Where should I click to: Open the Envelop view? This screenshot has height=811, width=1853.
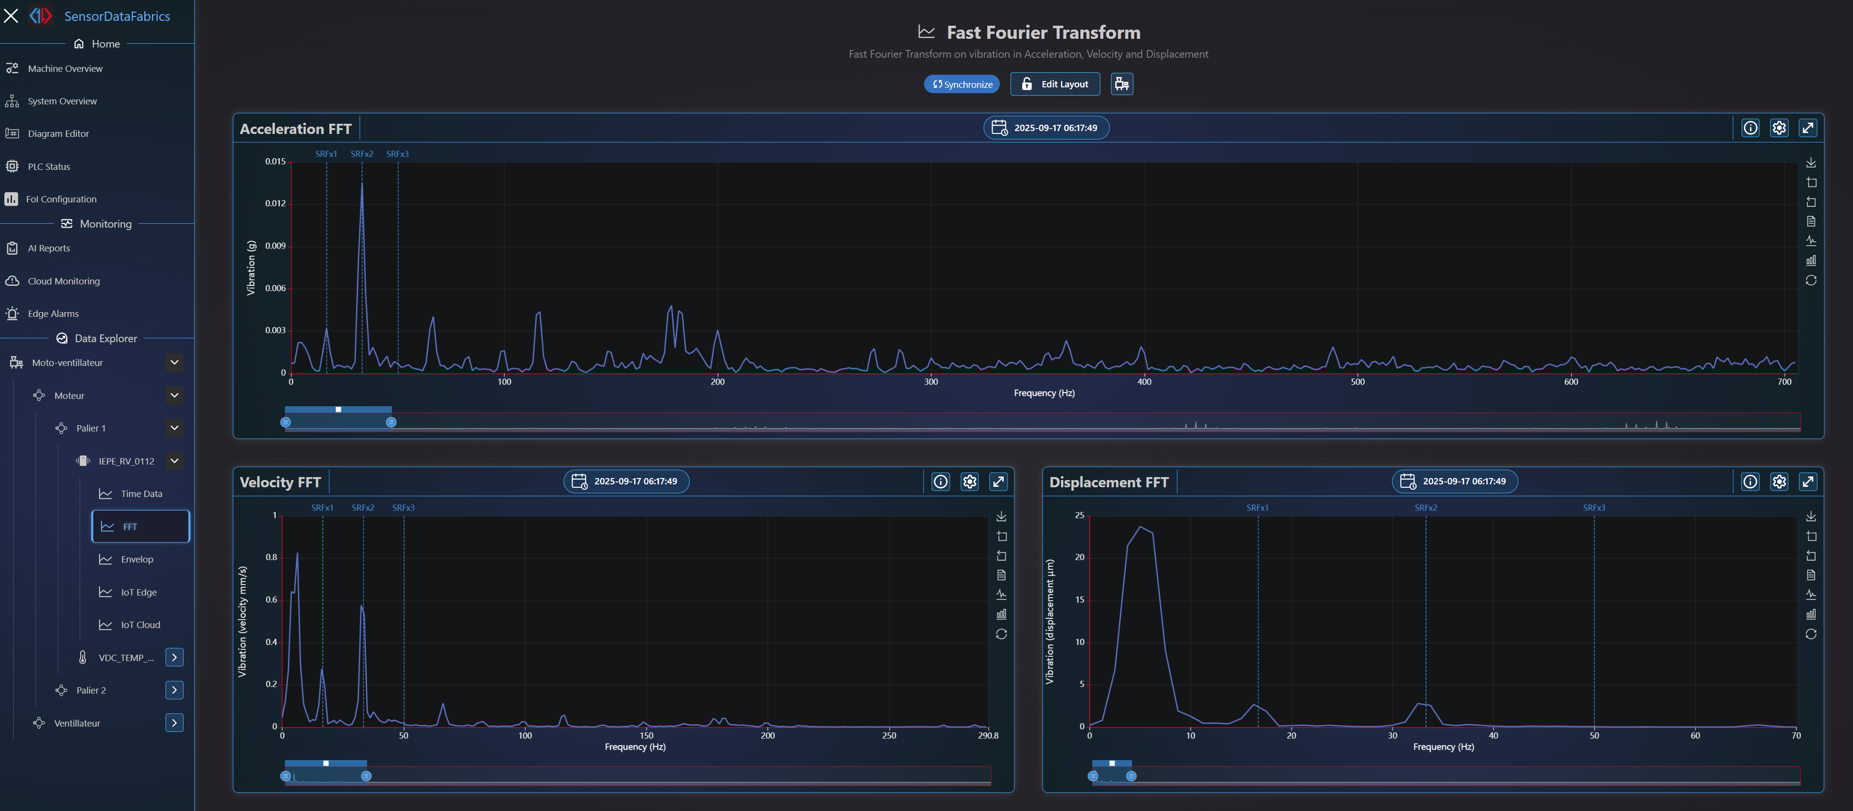point(136,560)
